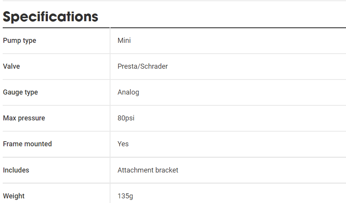Select the Frame mounted label

(x=27, y=144)
